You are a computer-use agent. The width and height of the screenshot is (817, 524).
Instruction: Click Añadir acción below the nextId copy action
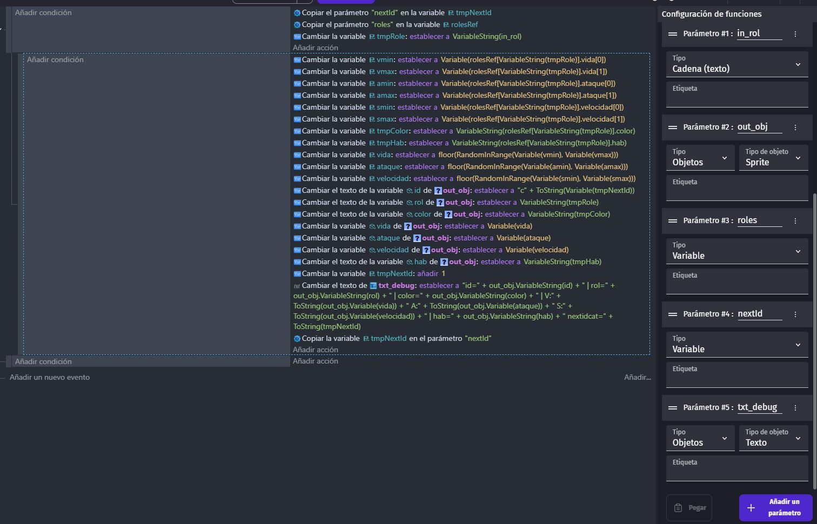[x=316, y=350]
